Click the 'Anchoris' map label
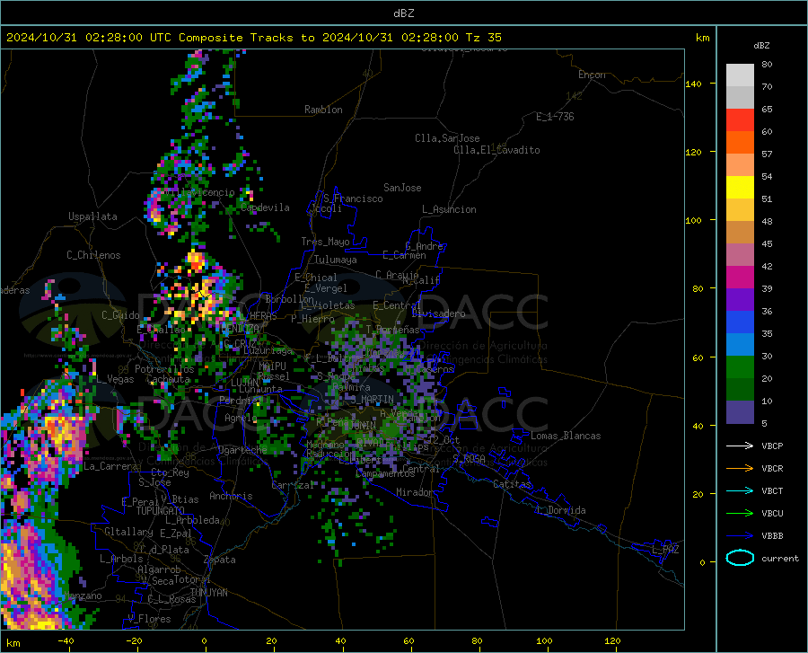The height and width of the screenshot is (653, 808). click(231, 496)
